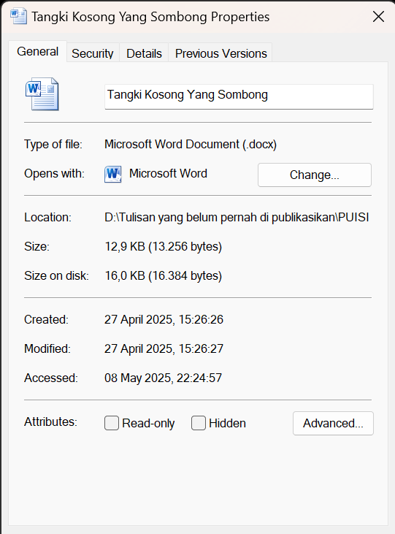395x534 pixels.
Task: Click the Location path D:\Tulisan text
Action: 237,217
